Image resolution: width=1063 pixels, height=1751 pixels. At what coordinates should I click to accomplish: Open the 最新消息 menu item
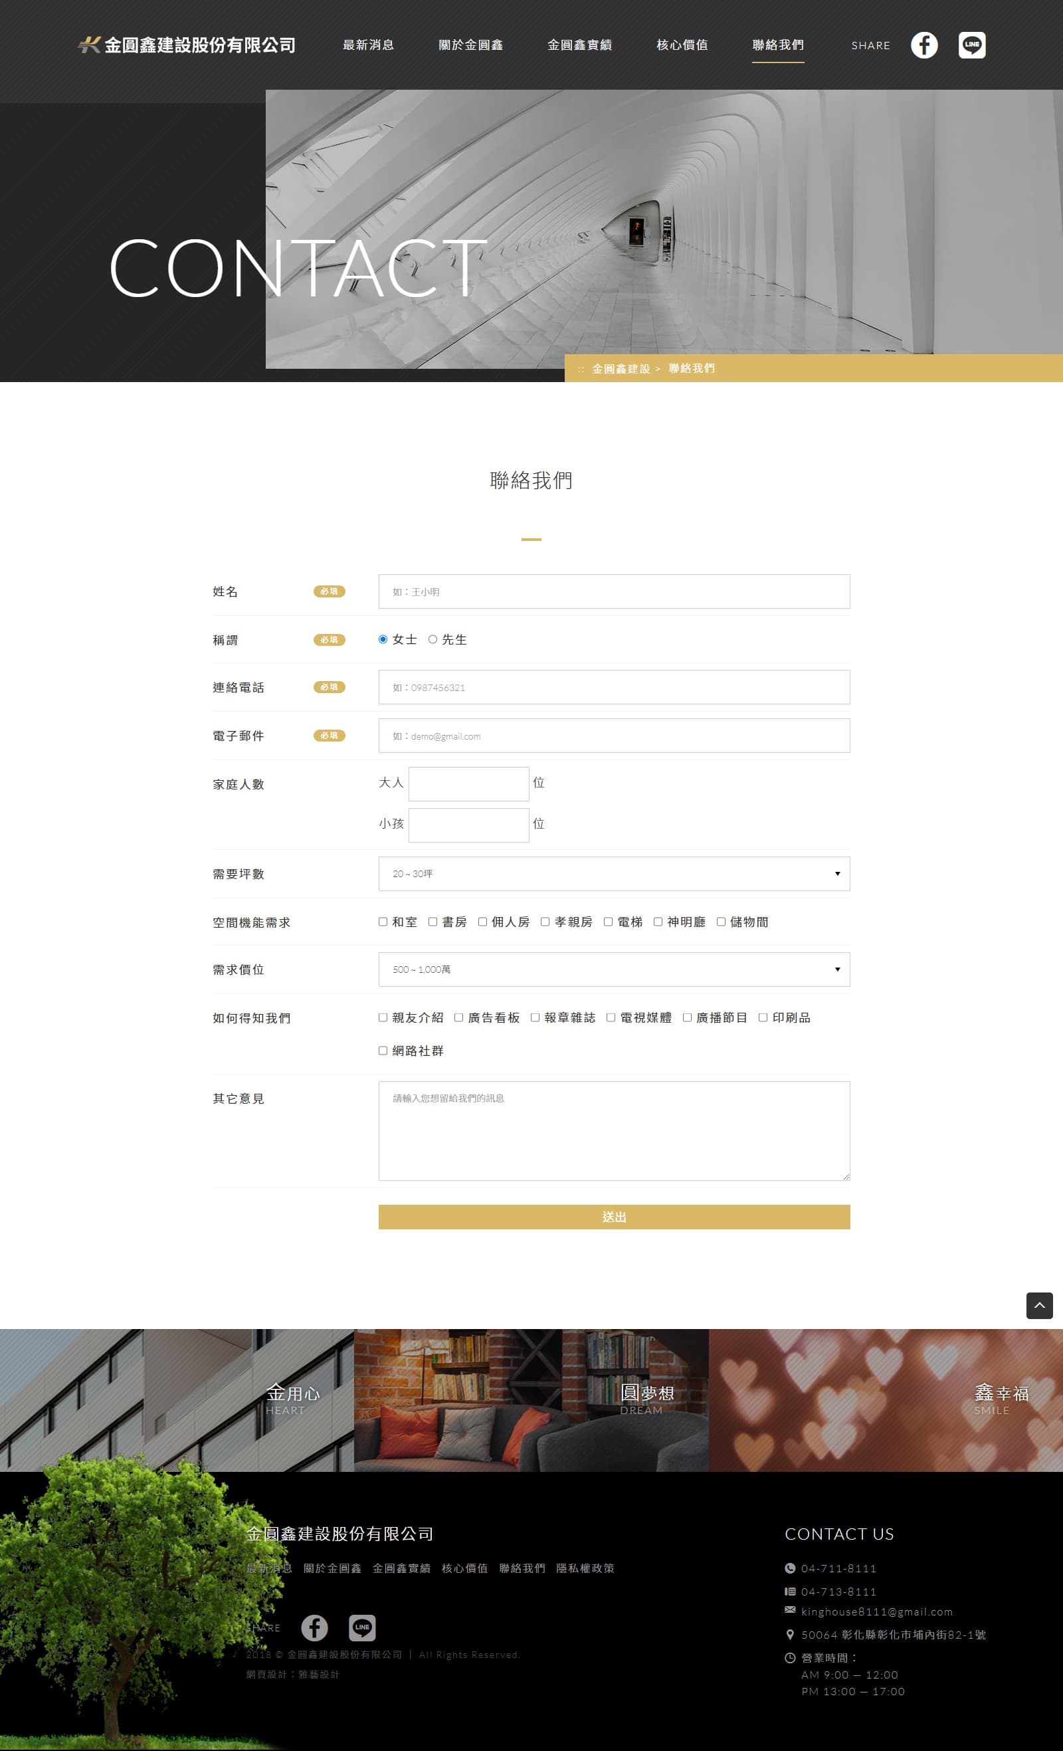(x=368, y=45)
